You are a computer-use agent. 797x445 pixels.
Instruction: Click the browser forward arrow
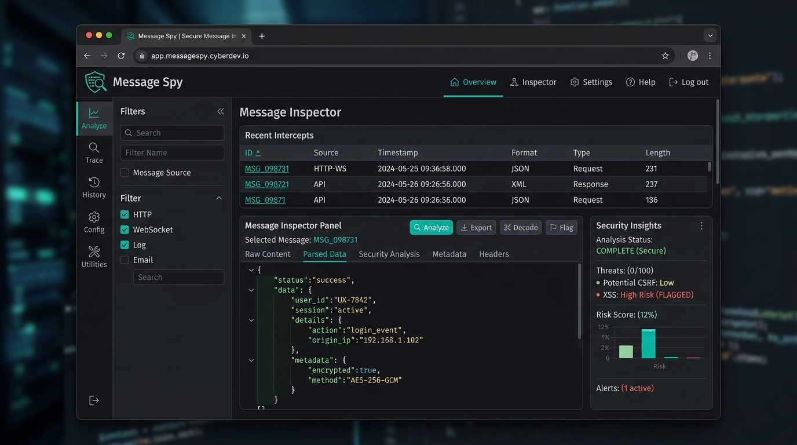(104, 56)
